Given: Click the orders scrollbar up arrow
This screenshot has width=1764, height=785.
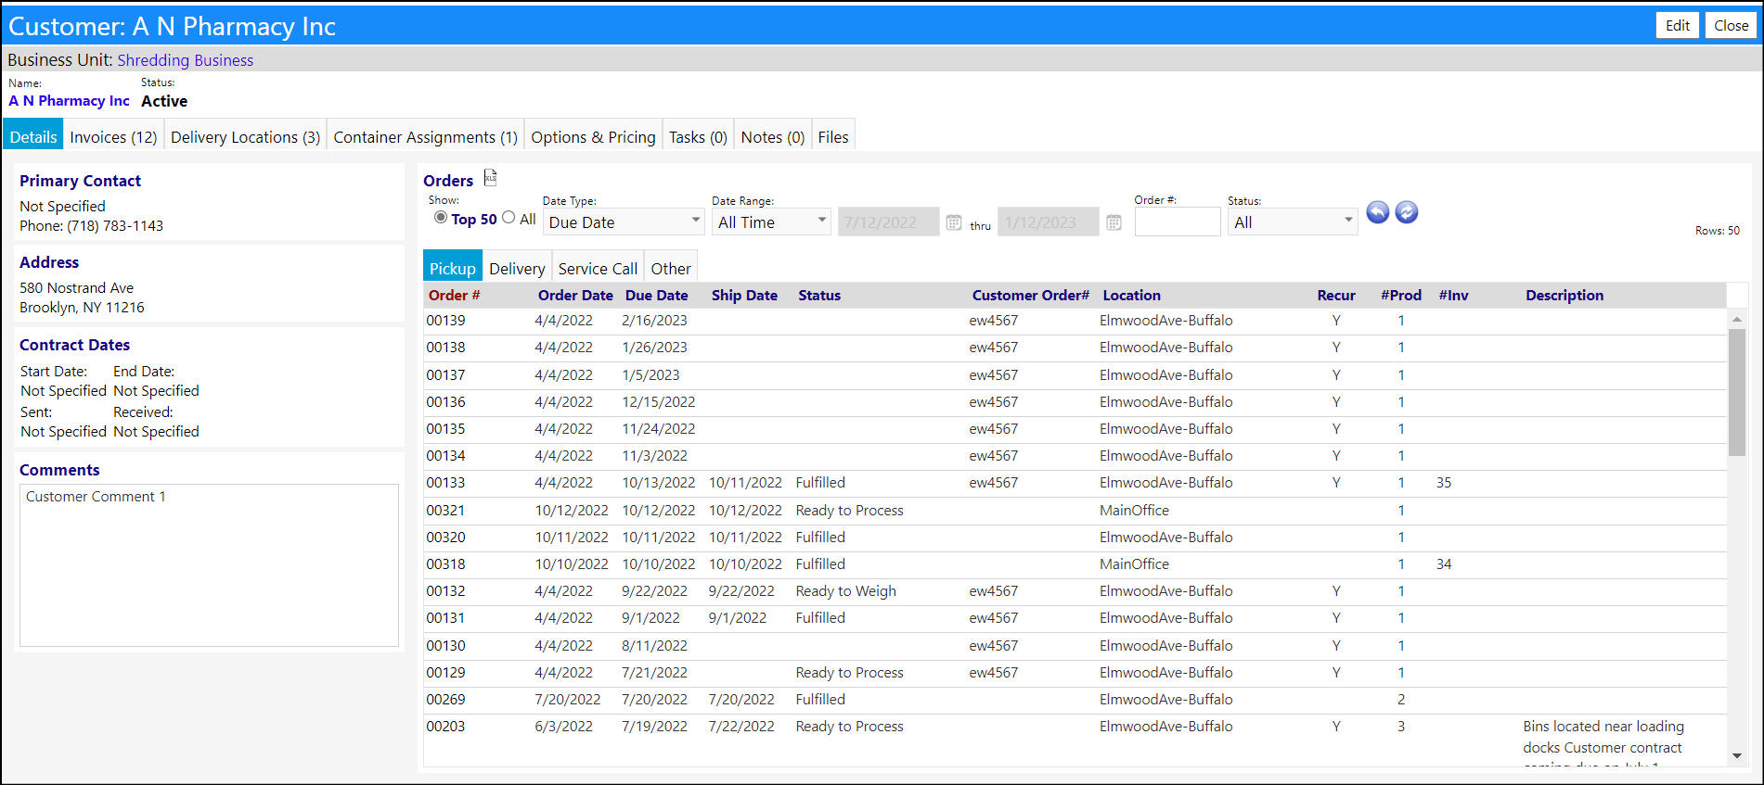Looking at the screenshot, I should coord(1736,319).
